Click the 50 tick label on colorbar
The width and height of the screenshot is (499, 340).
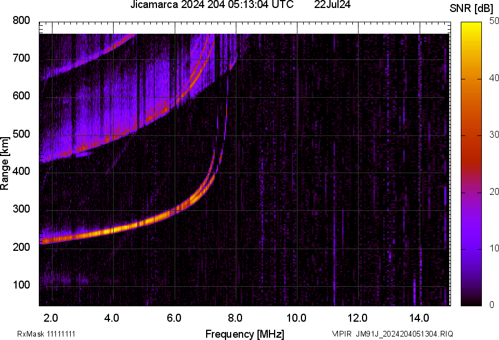(494, 21)
